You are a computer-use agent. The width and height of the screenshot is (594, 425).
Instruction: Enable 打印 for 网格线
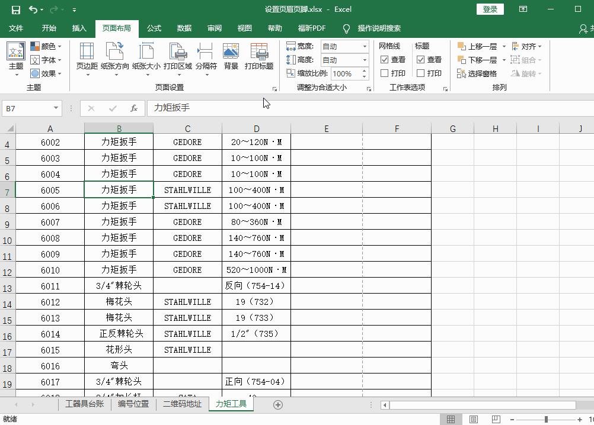[387, 73]
